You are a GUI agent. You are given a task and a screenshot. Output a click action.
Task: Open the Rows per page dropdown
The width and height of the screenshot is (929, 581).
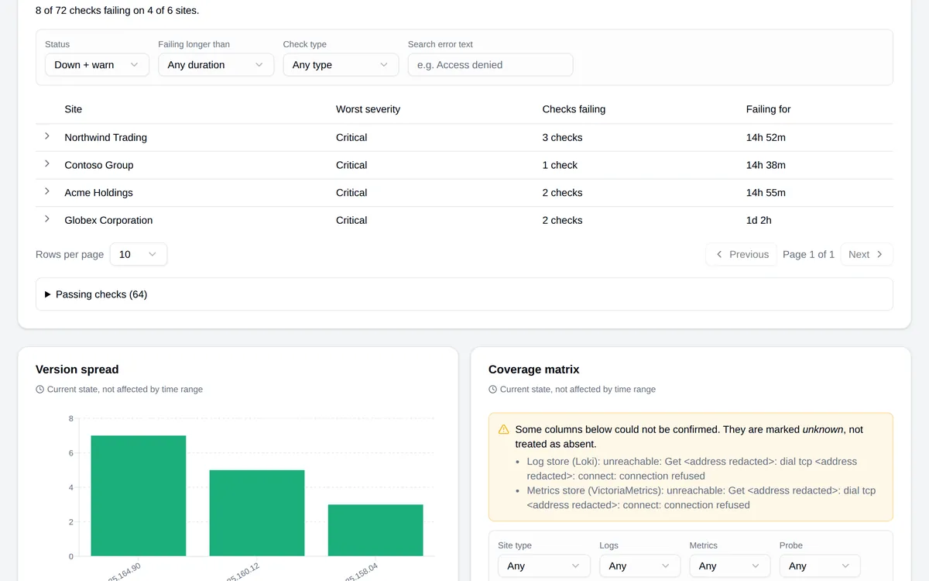click(139, 254)
